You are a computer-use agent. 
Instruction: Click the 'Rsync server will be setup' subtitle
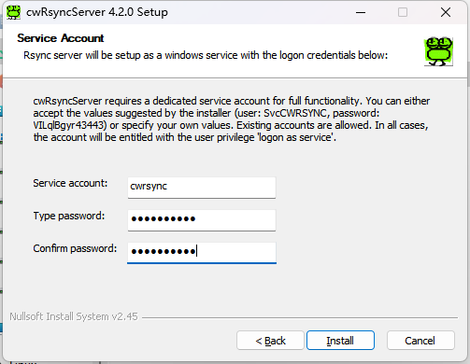(x=206, y=55)
